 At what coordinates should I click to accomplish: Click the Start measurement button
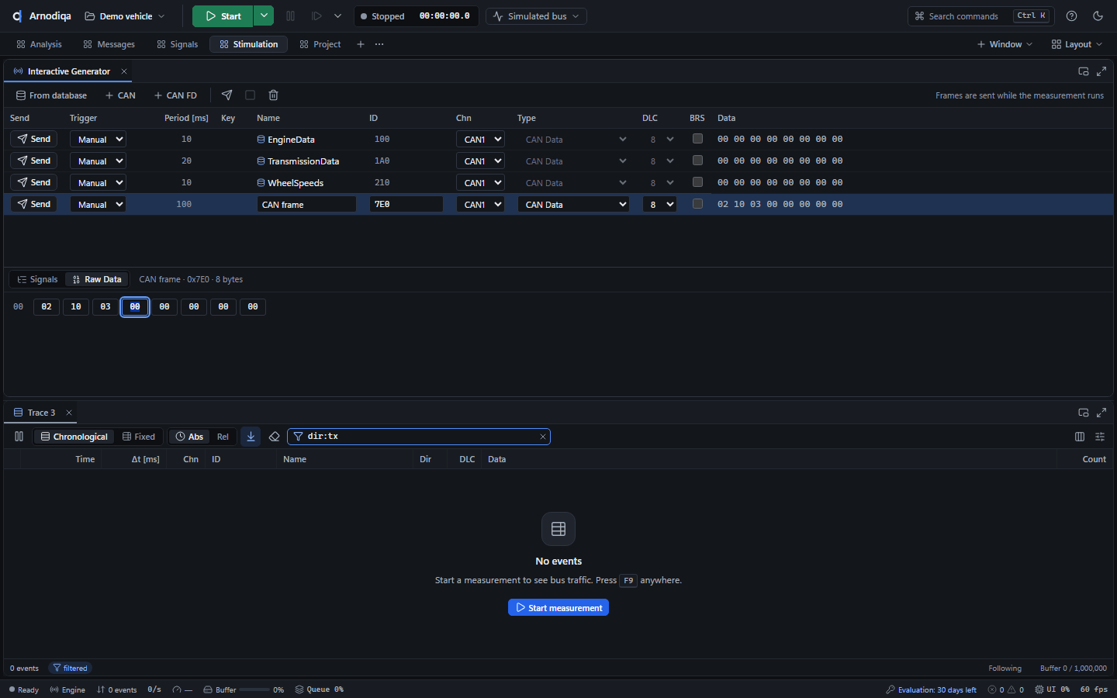coord(558,607)
